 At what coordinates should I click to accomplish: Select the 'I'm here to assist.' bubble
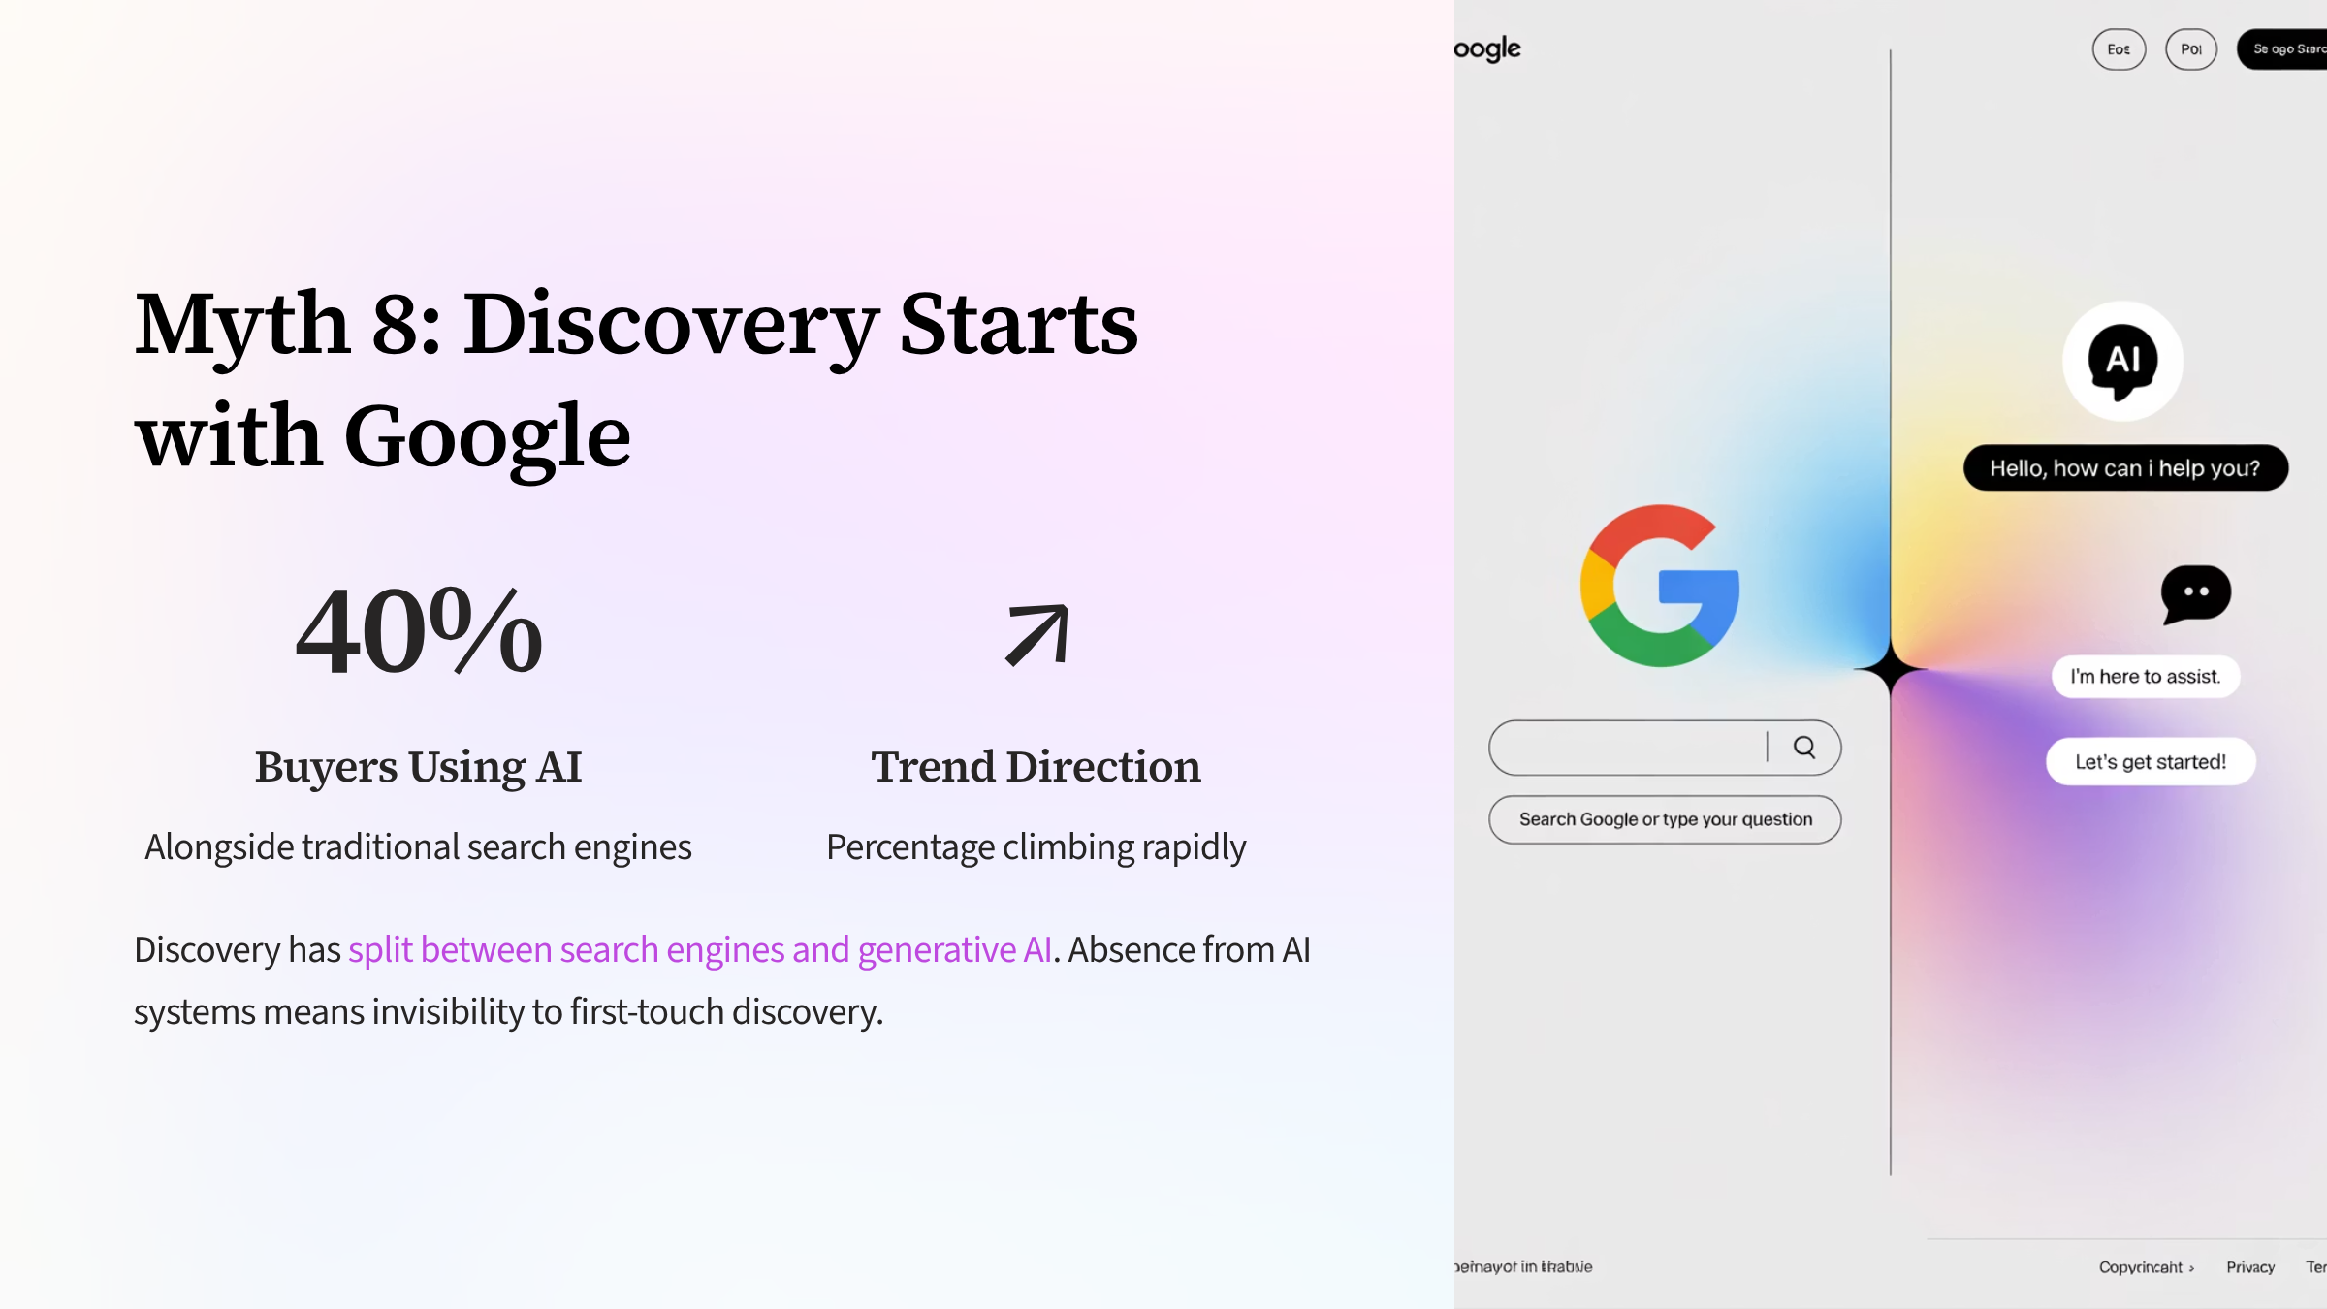tap(2146, 677)
